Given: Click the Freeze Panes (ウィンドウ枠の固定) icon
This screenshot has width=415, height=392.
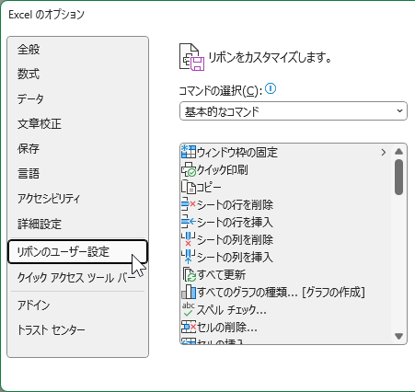Looking at the screenshot, I should 189,152.
